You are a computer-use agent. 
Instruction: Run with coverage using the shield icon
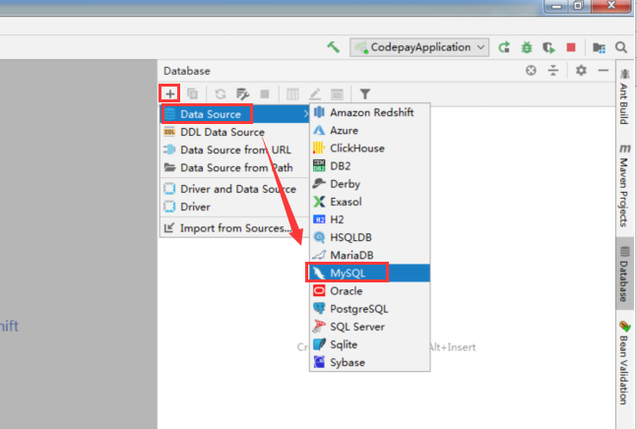[548, 47]
